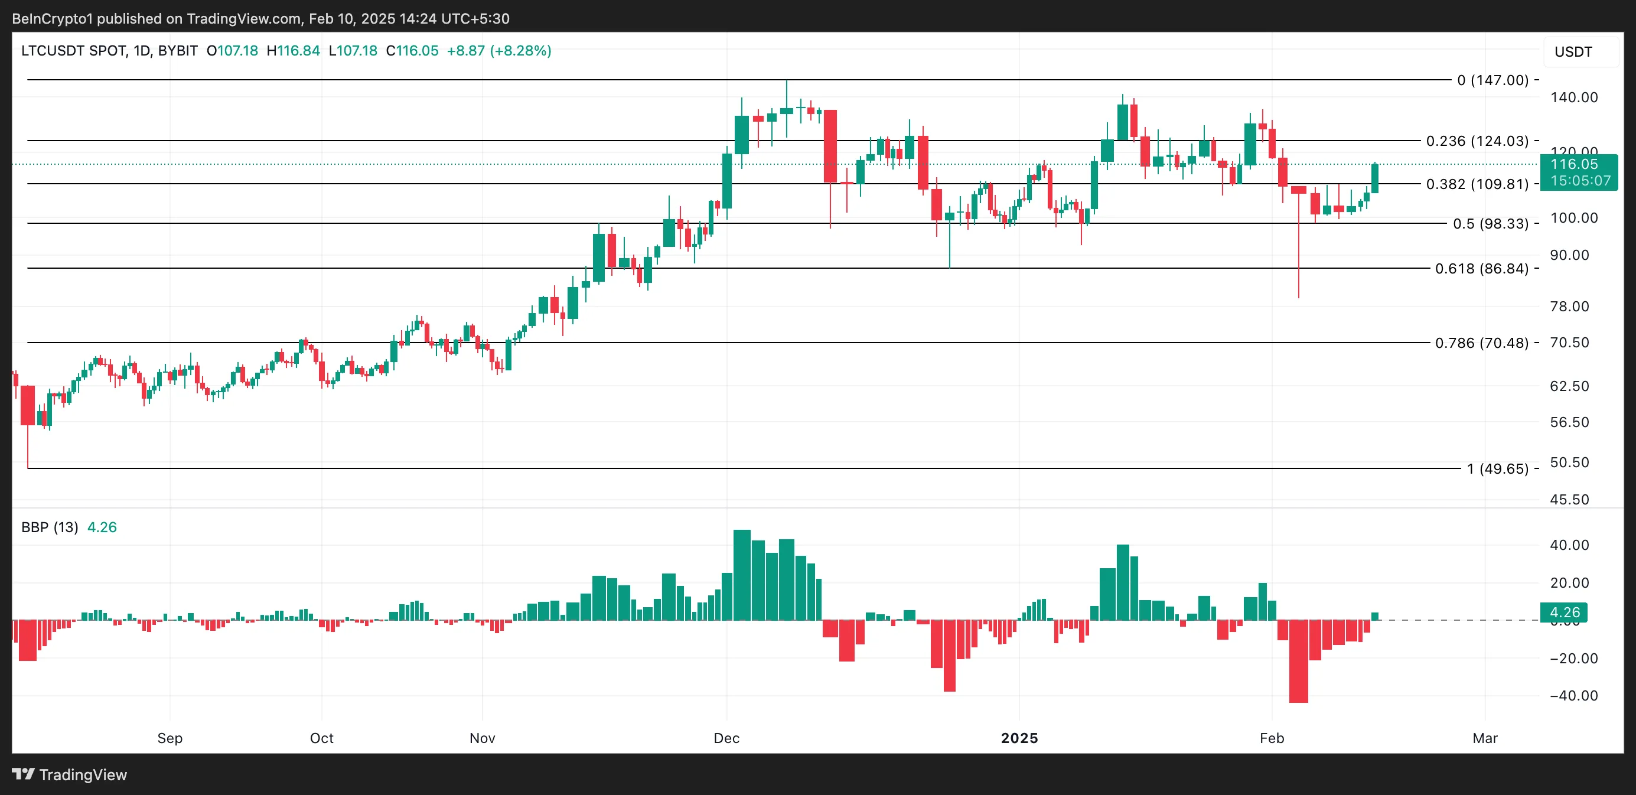Select the 0.5 (98.33) Fibonacci level
The width and height of the screenshot is (1636, 795).
(x=1490, y=223)
